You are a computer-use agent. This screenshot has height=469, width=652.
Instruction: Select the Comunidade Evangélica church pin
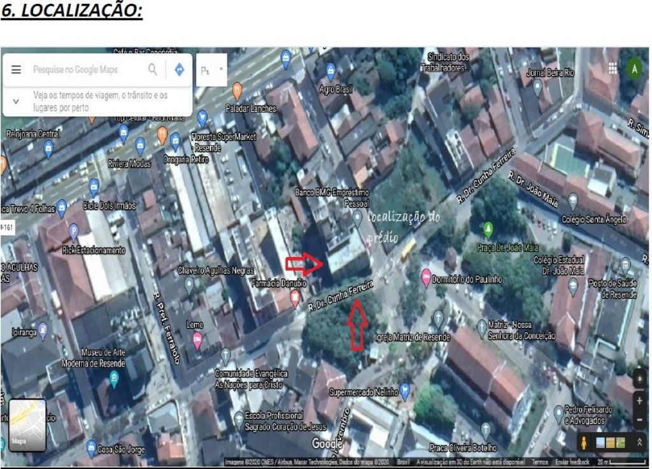[x=225, y=356]
